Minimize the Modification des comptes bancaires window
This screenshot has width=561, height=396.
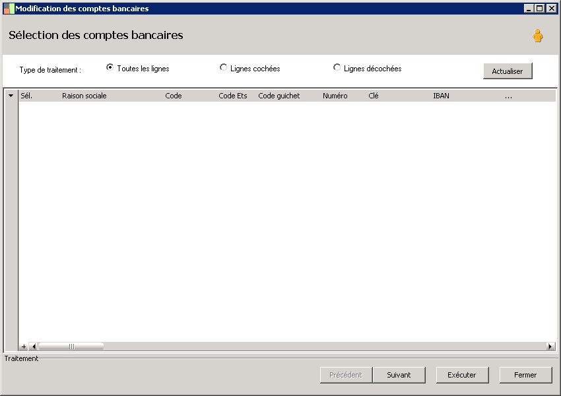click(x=529, y=9)
